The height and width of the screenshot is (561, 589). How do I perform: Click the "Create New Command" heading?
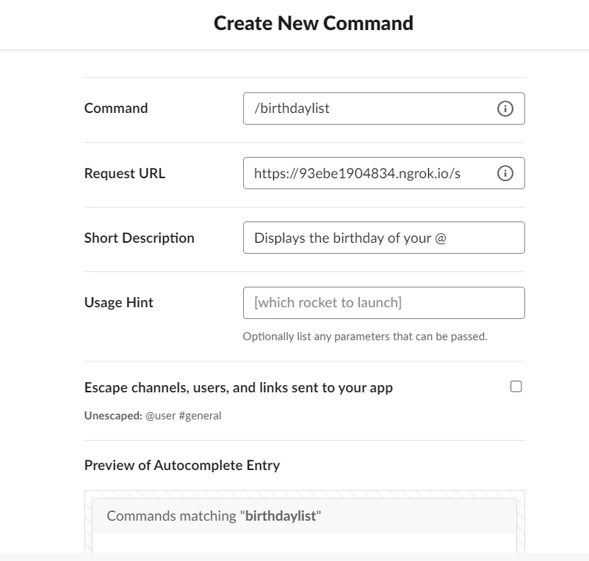[x=314, y=23]
